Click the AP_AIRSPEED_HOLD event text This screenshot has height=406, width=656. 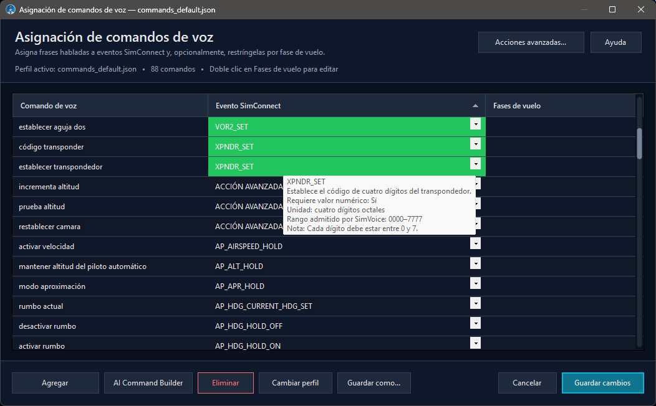point(249,247)
